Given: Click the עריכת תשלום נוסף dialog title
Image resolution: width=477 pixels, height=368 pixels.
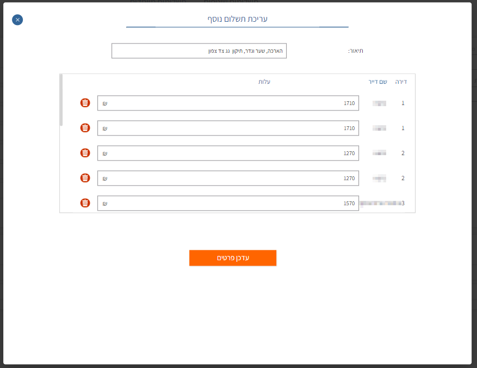Looking at the screenshot, I should tap(237, 19).
